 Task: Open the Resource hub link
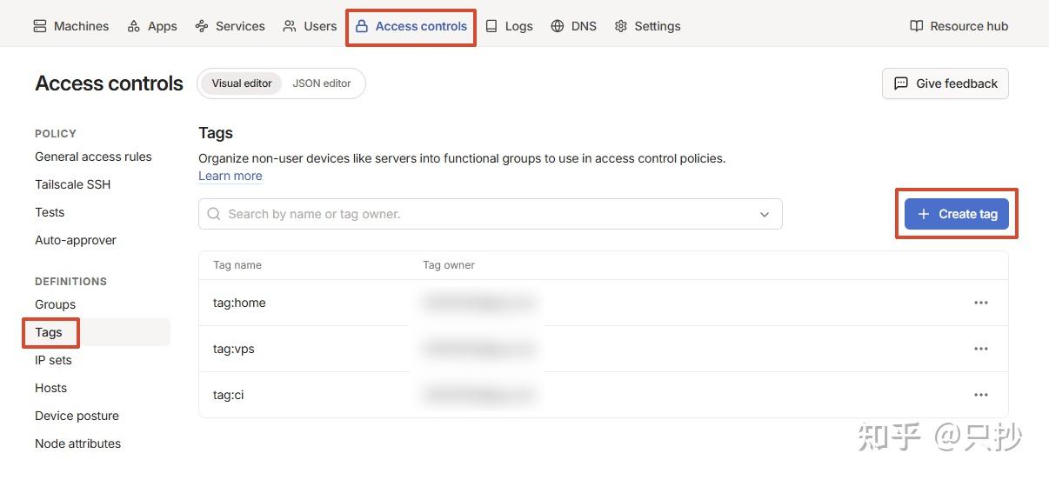point(959,26)
